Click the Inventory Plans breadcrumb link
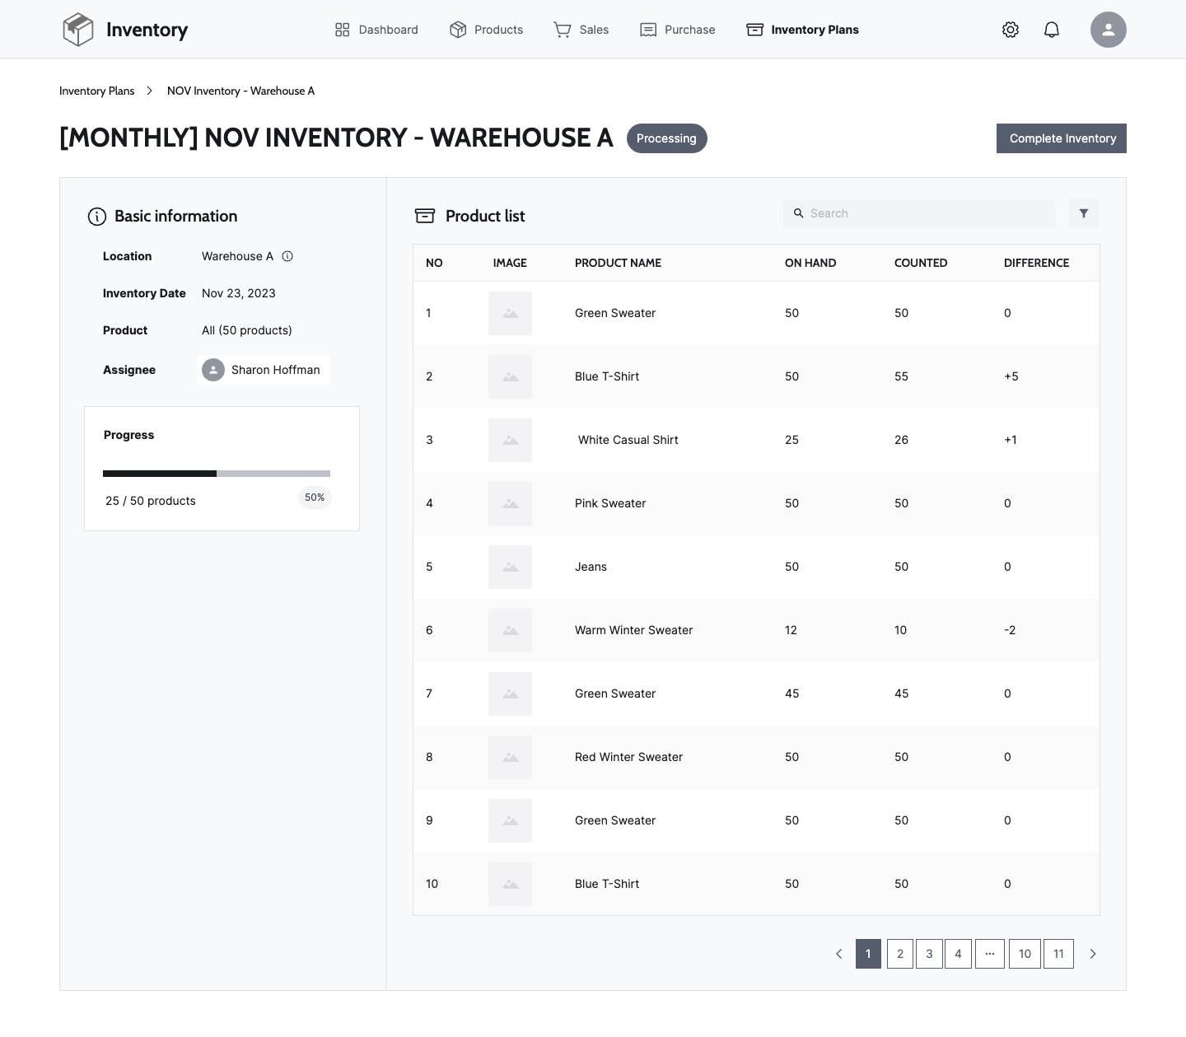Viewport: 1186px width, 1037px height. 96,91
